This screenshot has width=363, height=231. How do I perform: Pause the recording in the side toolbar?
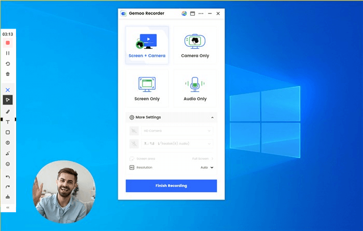tap(8, 53)
